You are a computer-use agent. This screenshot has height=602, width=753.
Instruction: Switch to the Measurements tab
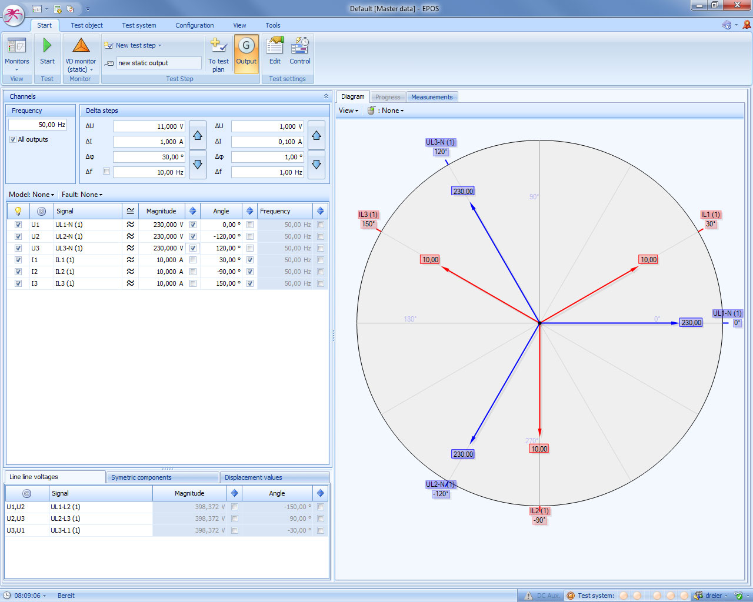(x=432, y=97)
